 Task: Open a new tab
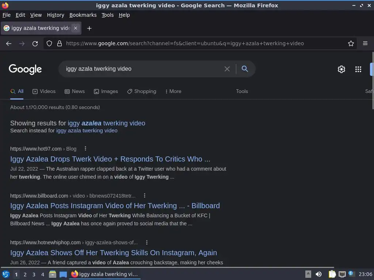pos(89,28)
